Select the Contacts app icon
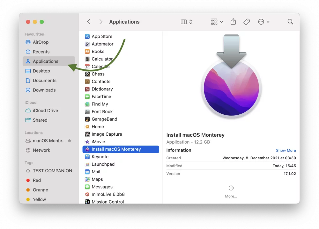The width and height of the screenshot is (319, 229). (87, 82)
